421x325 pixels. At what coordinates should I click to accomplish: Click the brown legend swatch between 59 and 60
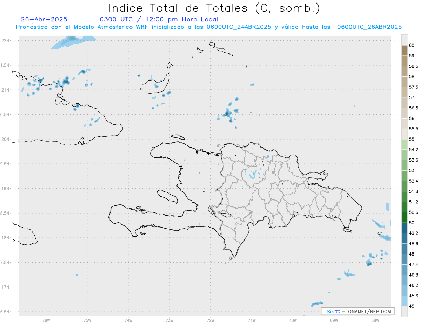pos(405,50)
